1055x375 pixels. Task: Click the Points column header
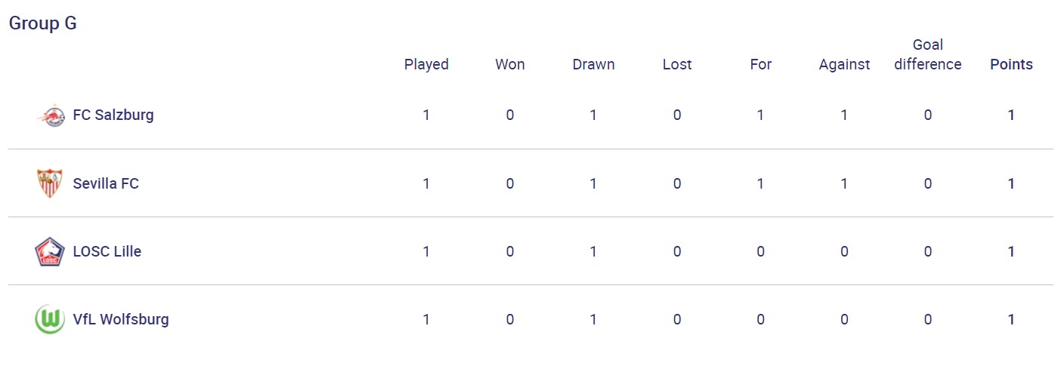click(1011, 64)
